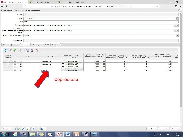183x137 pixels.
Task: Open the bottom-left action dropdown button
Action: click(7, 129)
